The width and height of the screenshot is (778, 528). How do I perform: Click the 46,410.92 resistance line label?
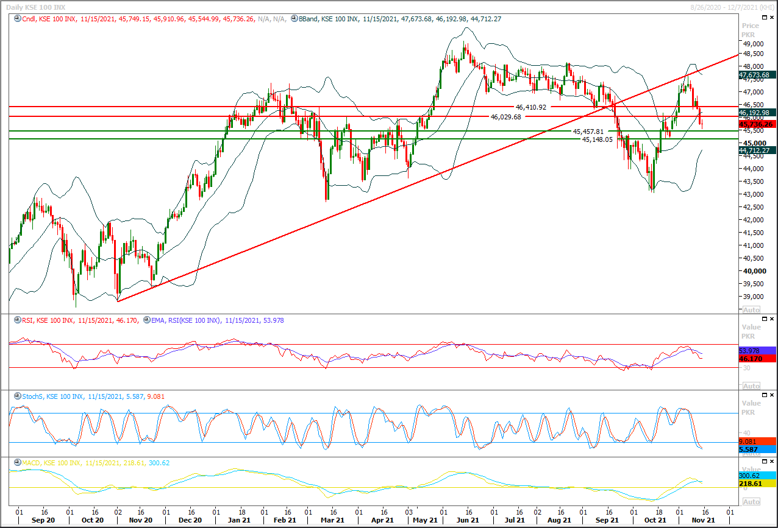pos(530,107)
